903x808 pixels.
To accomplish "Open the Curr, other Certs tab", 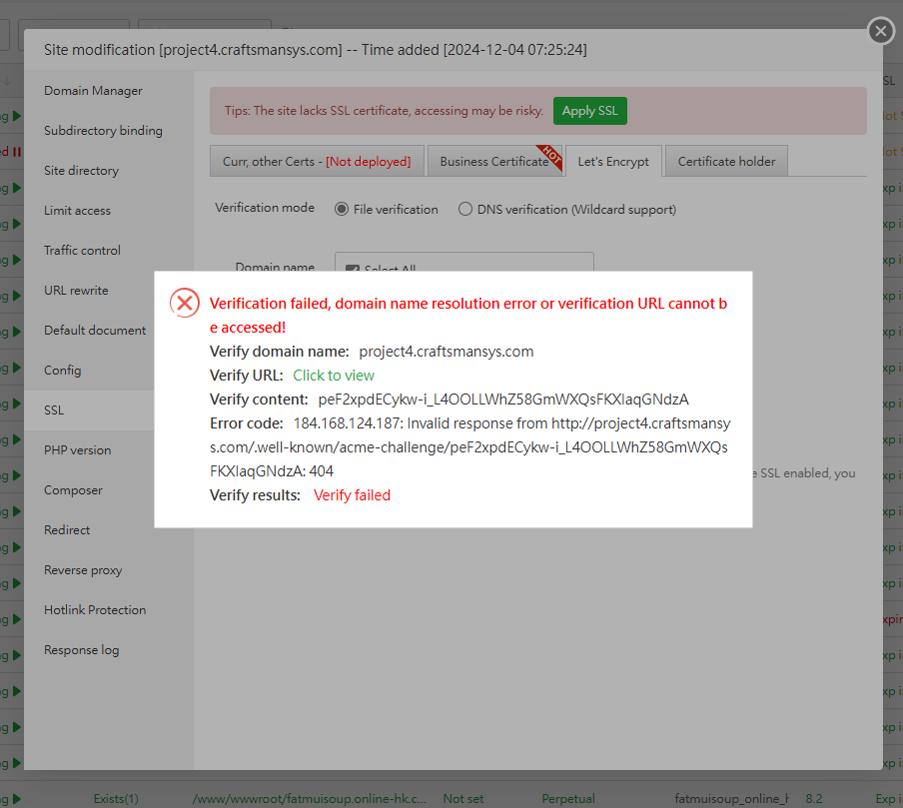I will (x=317, y=160).
